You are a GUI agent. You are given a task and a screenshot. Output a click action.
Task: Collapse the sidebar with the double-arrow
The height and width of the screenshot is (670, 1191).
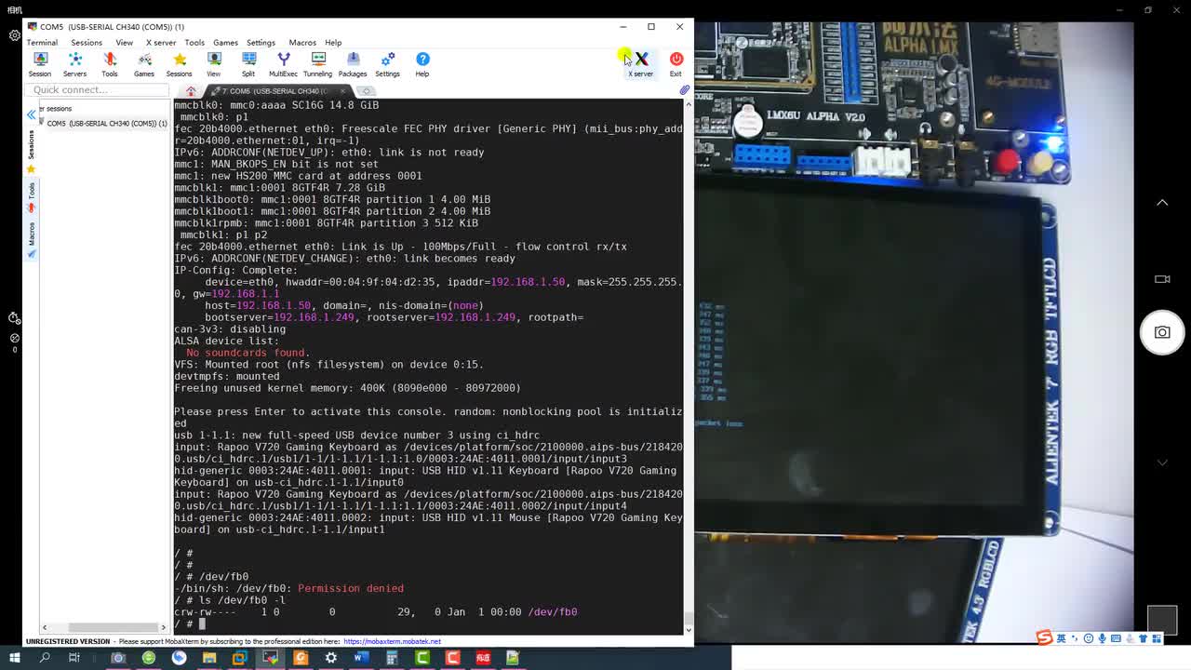click(x=31, y=114)
